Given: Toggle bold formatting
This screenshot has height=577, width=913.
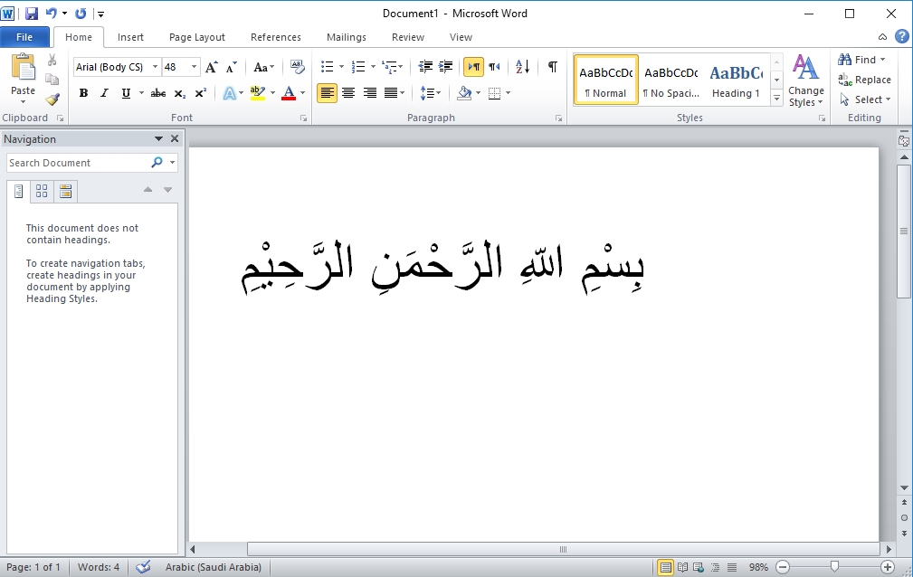Looking at the screenshot, I should 82,93.
